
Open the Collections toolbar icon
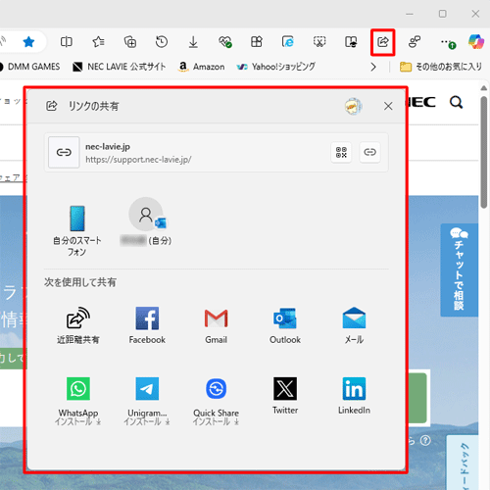point(130,42)
